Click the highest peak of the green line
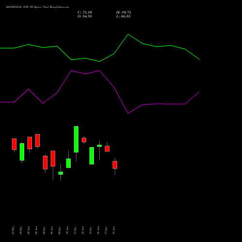Screen dimensions: 242x242 tap(128, 34)
